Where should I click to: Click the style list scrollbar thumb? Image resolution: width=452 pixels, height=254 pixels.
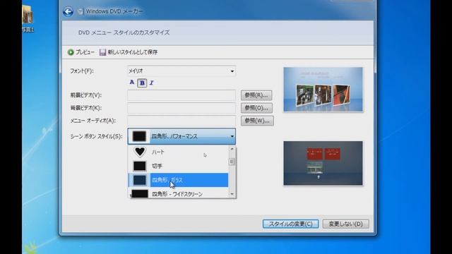click(232, 162)
